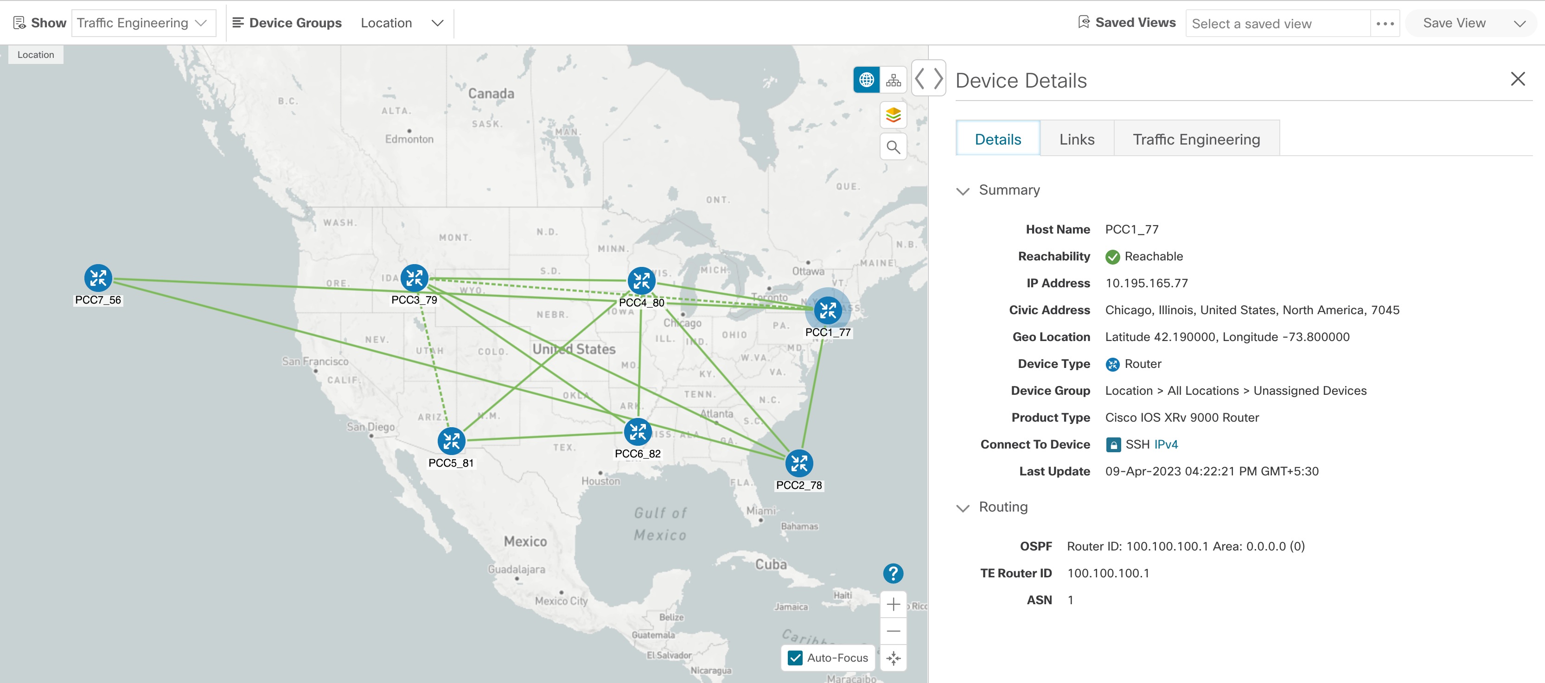Select the PCC2_78 router node
1545x683 pixels.
[798, 462]
